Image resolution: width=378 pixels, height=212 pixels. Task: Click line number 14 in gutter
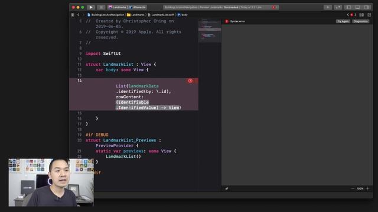coord(80,81)
